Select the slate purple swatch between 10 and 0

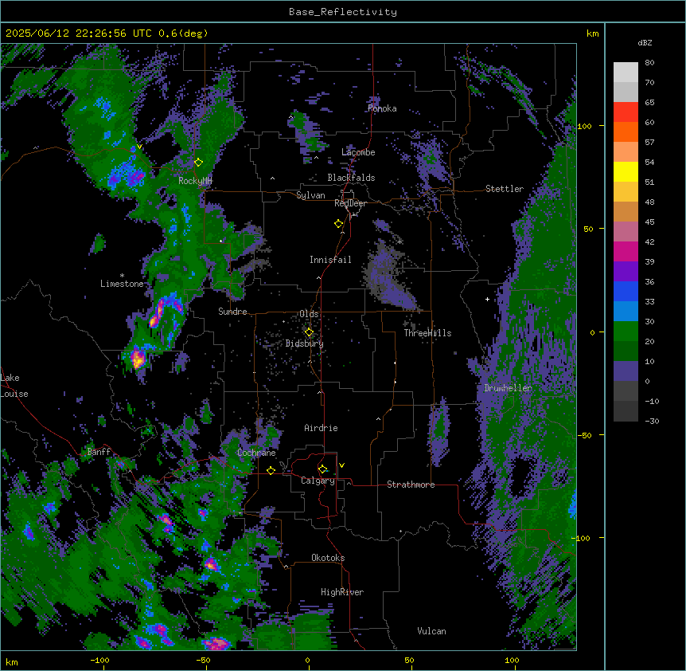626,371
